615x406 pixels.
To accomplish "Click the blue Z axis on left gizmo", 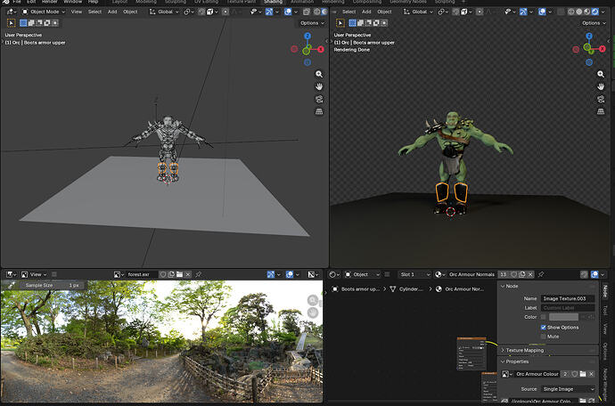I will 307,36.
